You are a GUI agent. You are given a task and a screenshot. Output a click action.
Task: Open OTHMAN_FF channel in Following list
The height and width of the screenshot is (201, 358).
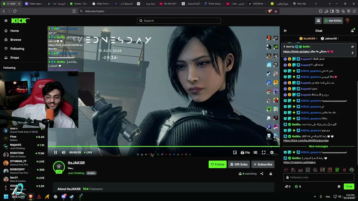pos(24,163)
